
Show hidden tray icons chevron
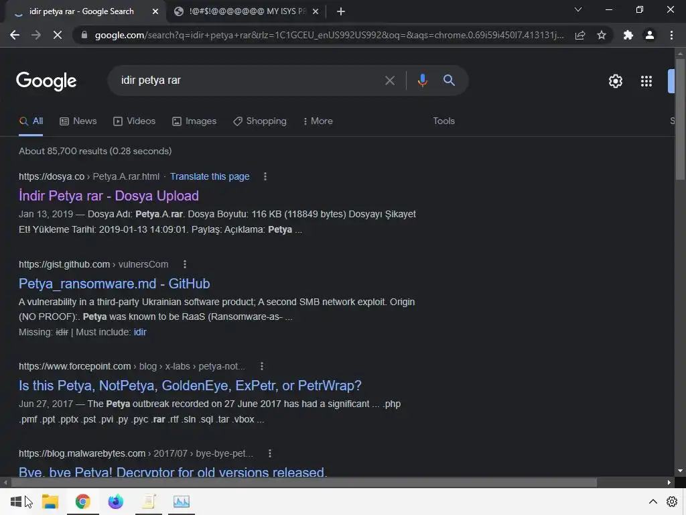coord(653,502)
